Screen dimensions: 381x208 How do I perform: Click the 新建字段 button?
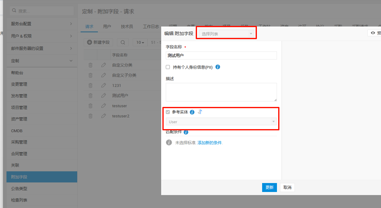click(x=98, y=42)
